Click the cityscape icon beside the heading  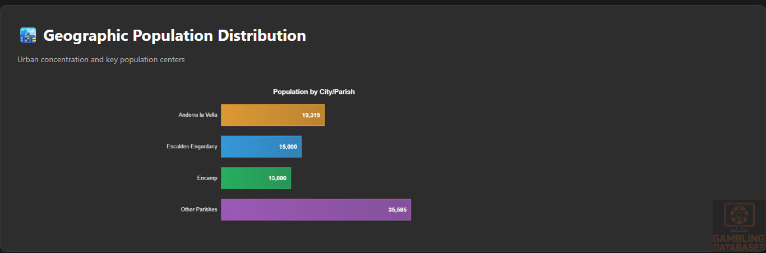(27, 36)
